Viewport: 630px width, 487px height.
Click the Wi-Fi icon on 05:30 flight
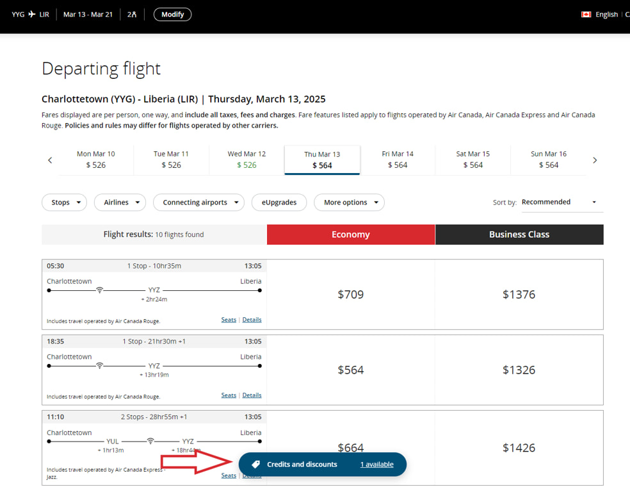(99, 290)
